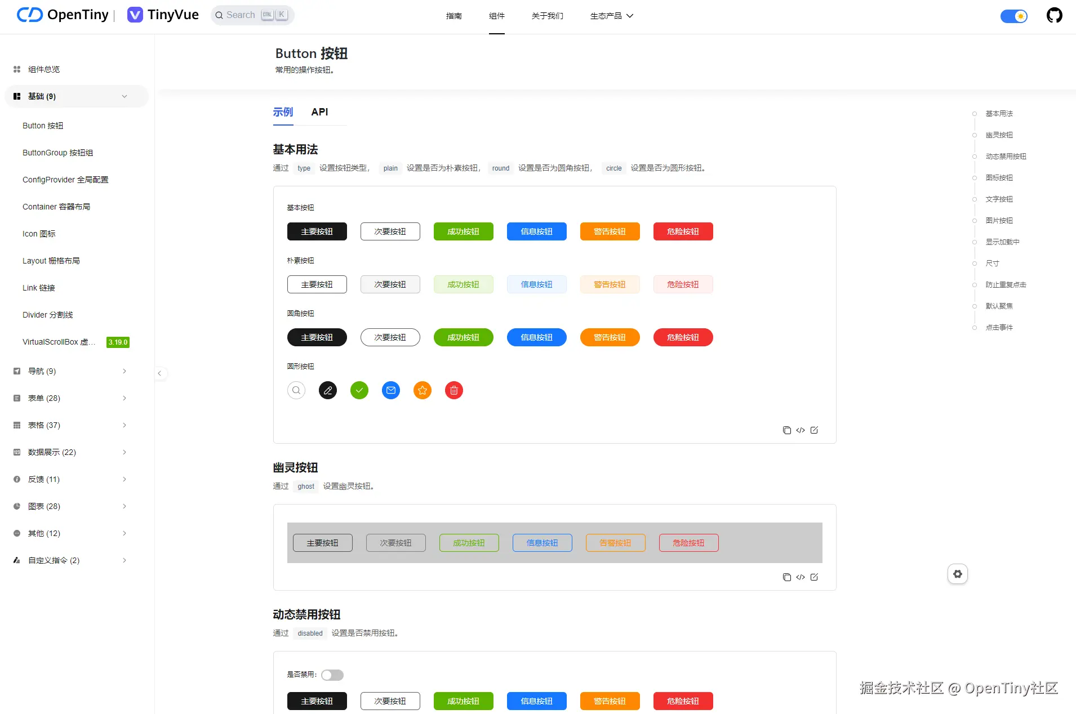
Task: Open the 指南 navigation menu item
Action: coord(454,16)
